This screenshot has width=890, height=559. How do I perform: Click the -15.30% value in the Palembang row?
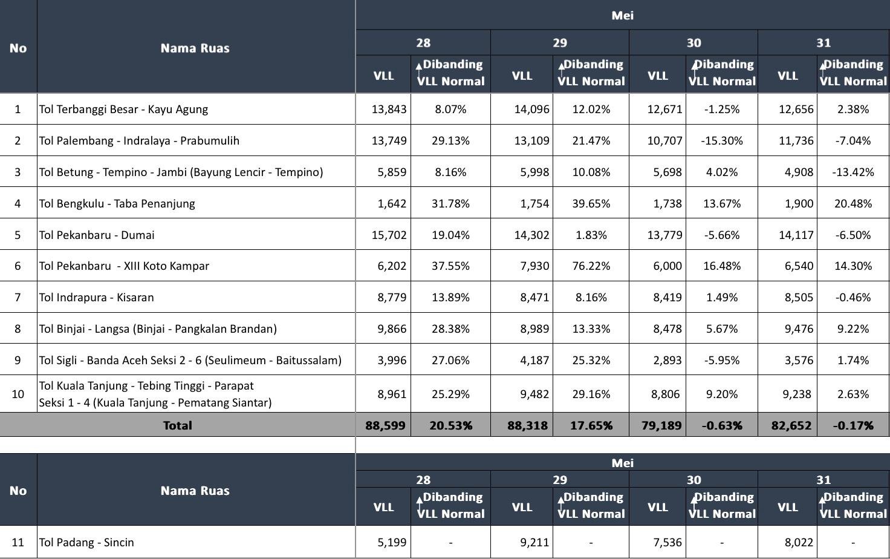721,140
